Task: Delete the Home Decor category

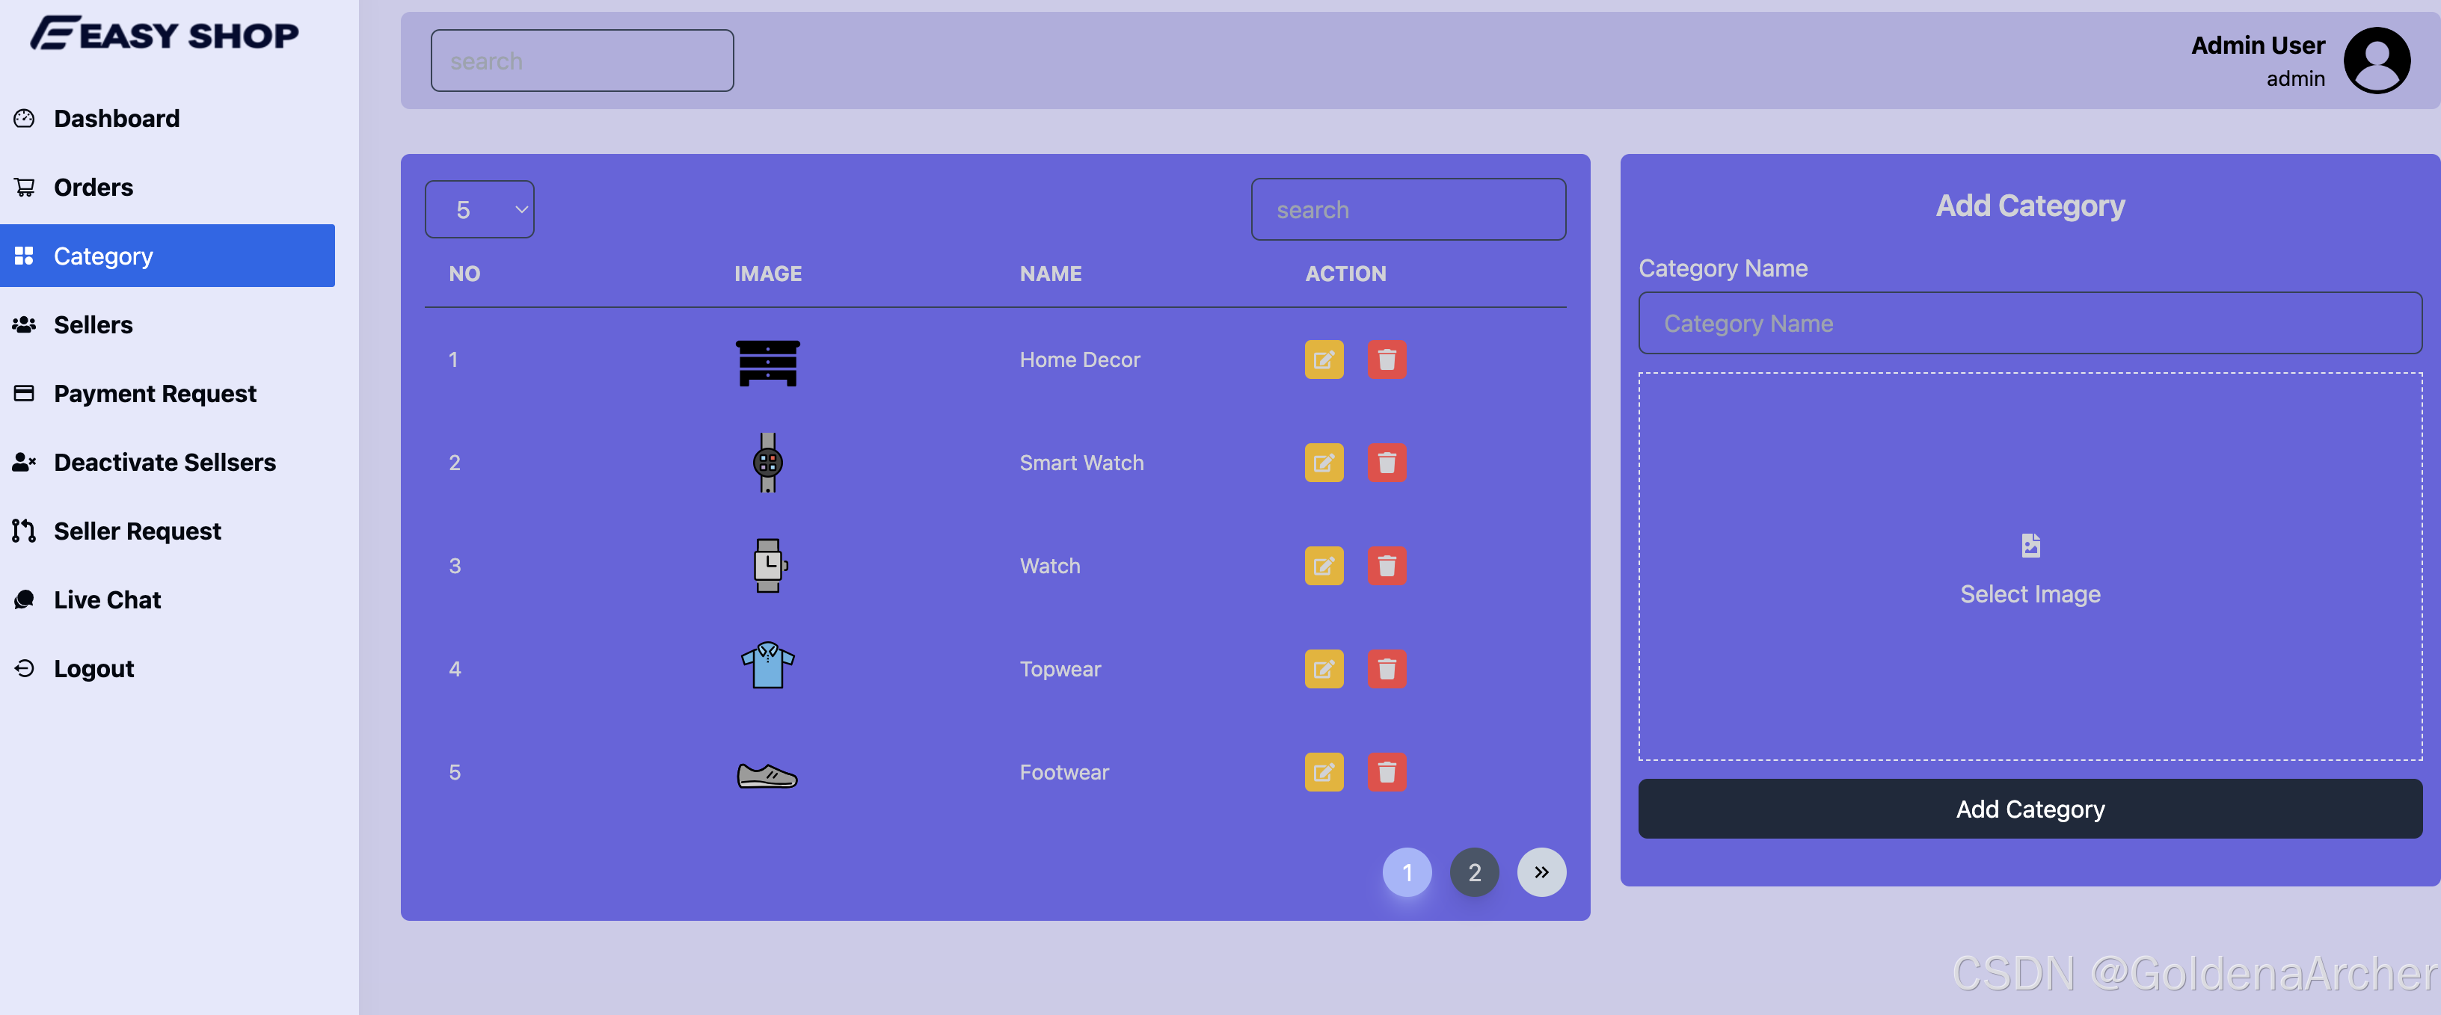Action: (1385, 360)
